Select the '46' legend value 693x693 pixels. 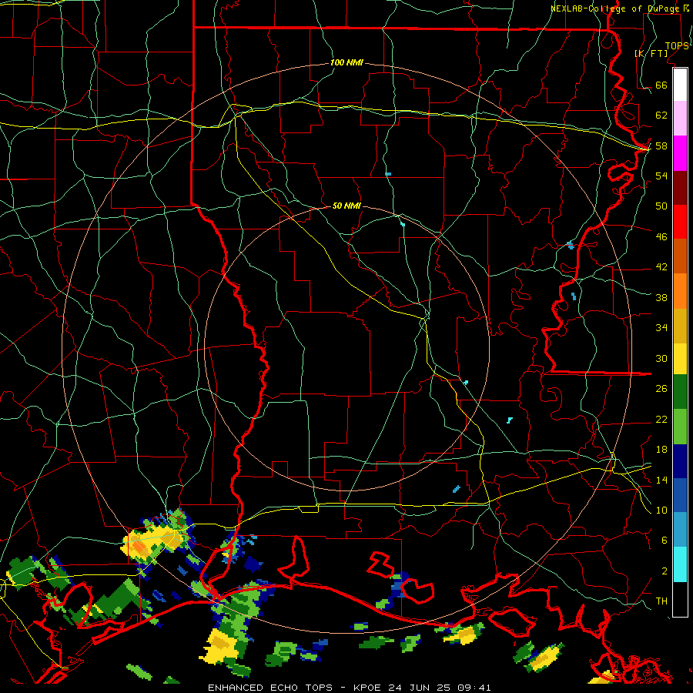(x=661, y=237)
